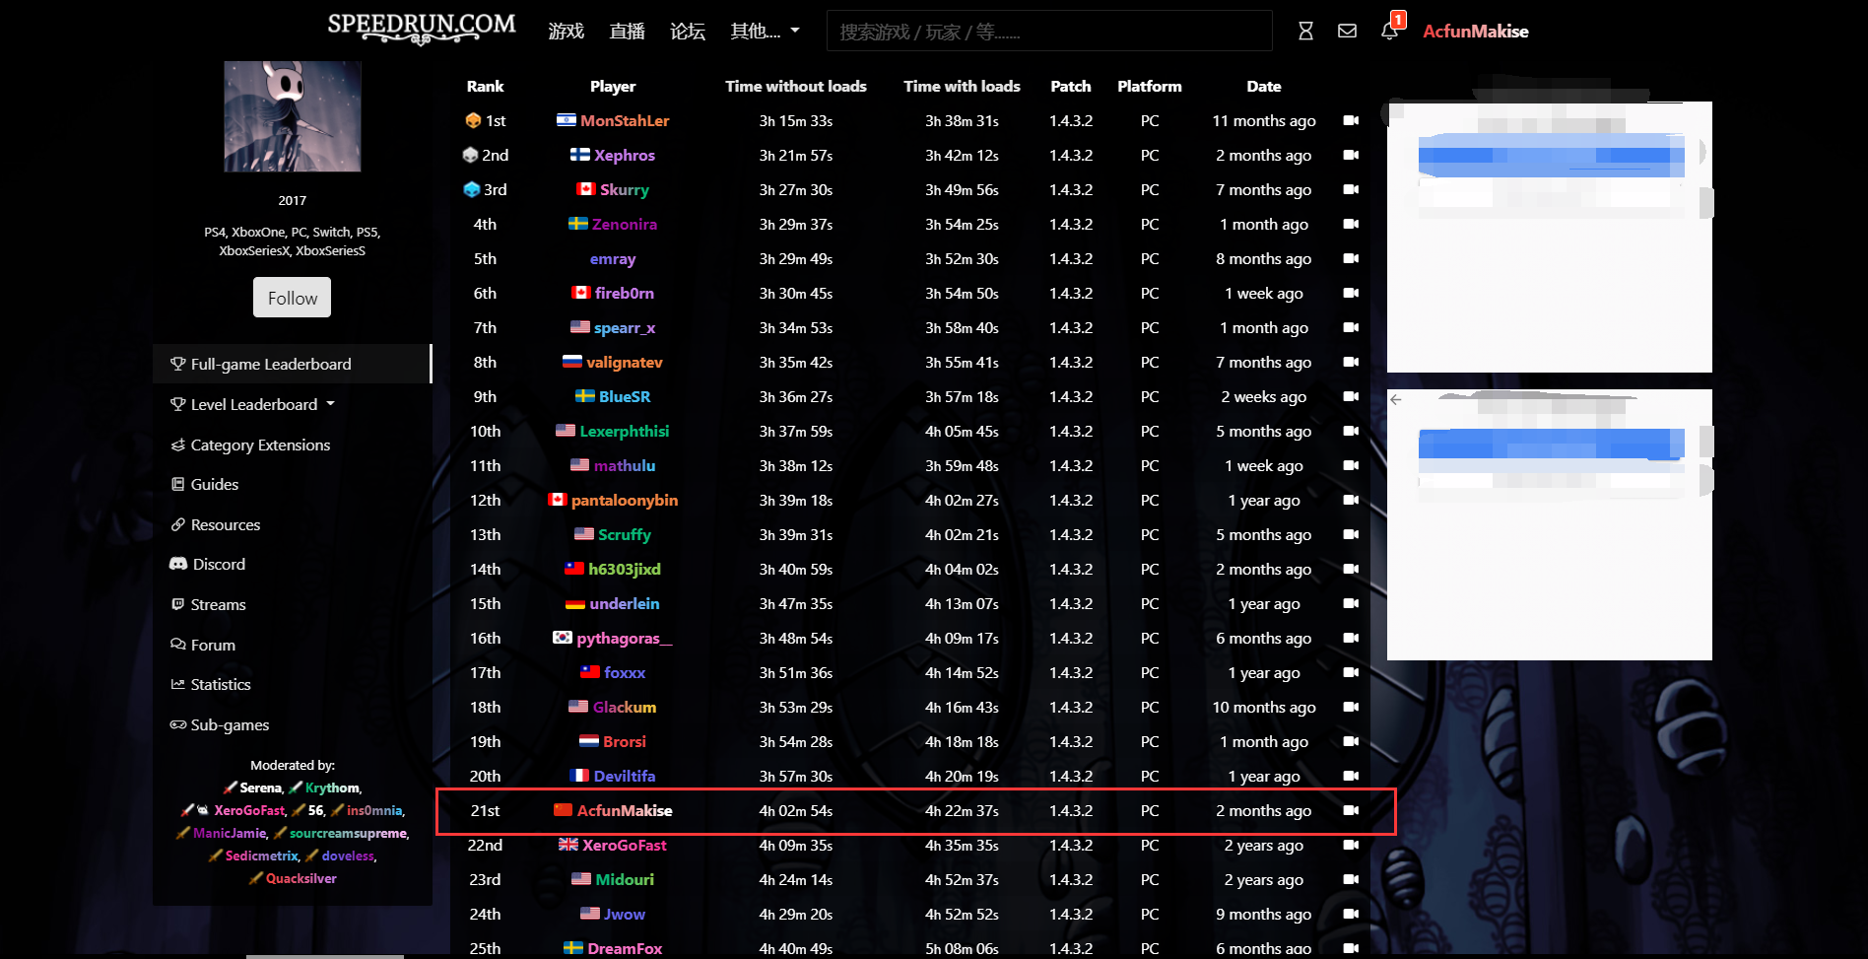Open video icon for emray's run
Screen dimensions: 1868x959
click(x=1351, y=258)
